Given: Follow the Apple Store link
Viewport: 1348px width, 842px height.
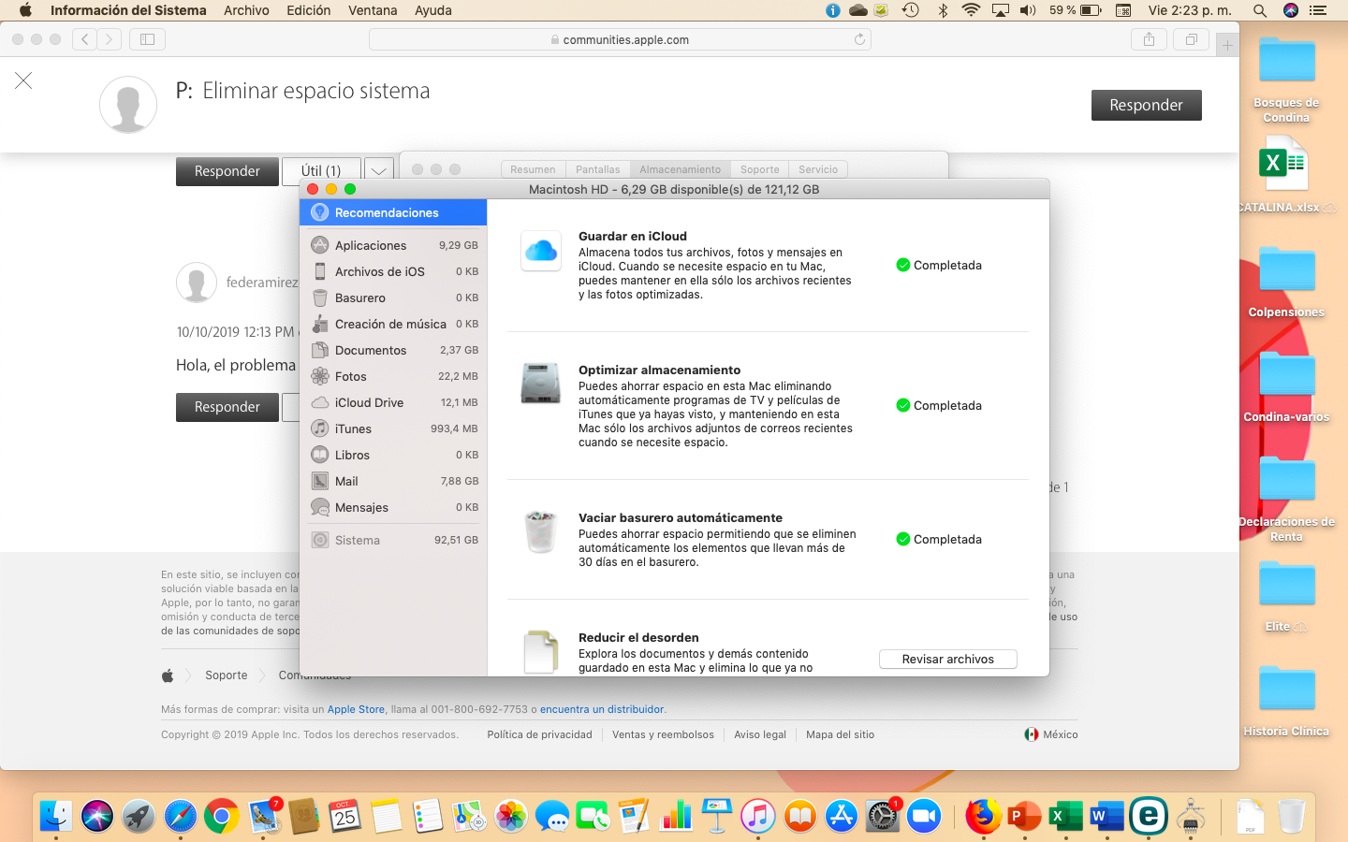Looking at the screenshot, I should [x=356, y=709].
